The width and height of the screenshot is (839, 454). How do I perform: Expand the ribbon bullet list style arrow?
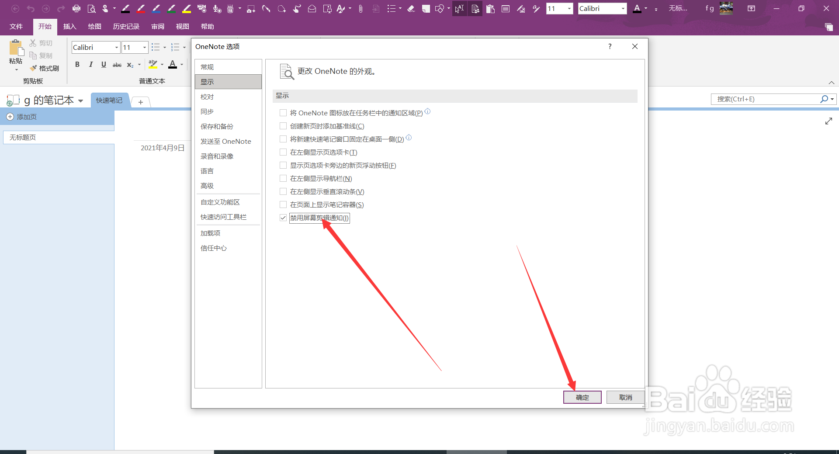coord(165,47)
